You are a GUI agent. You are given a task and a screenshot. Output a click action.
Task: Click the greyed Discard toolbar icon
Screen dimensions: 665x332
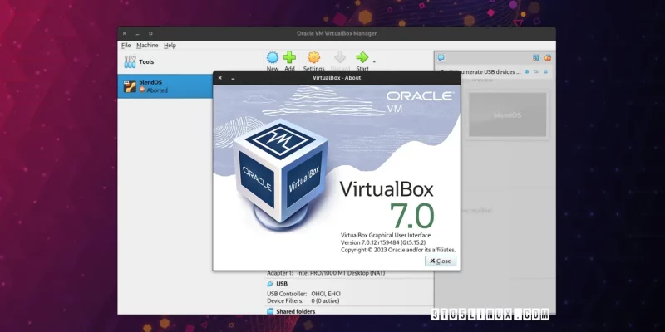point(340,57)
